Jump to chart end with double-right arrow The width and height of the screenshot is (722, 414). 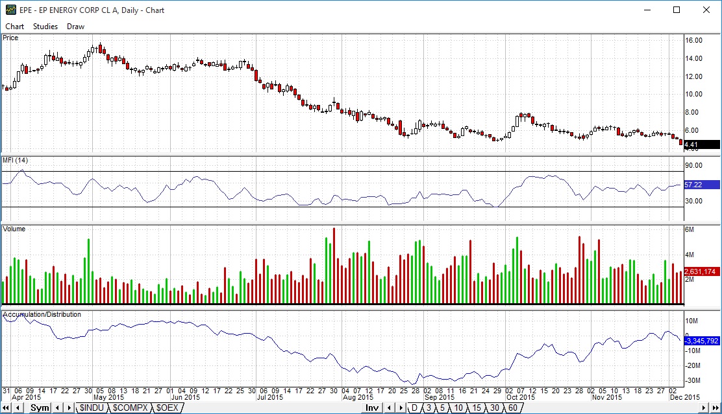[x=715, y=408]
